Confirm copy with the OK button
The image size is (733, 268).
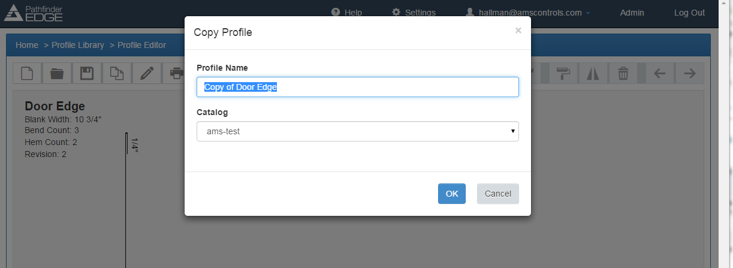452,194
